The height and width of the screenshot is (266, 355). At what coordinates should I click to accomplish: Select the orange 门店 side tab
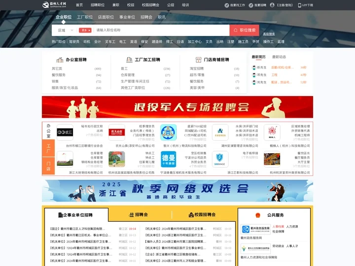[x=48, y=166]
